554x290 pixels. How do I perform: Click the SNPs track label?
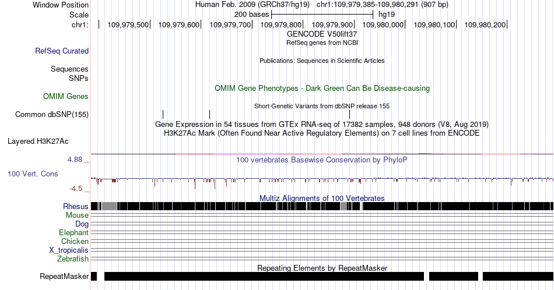coord(79,78)
